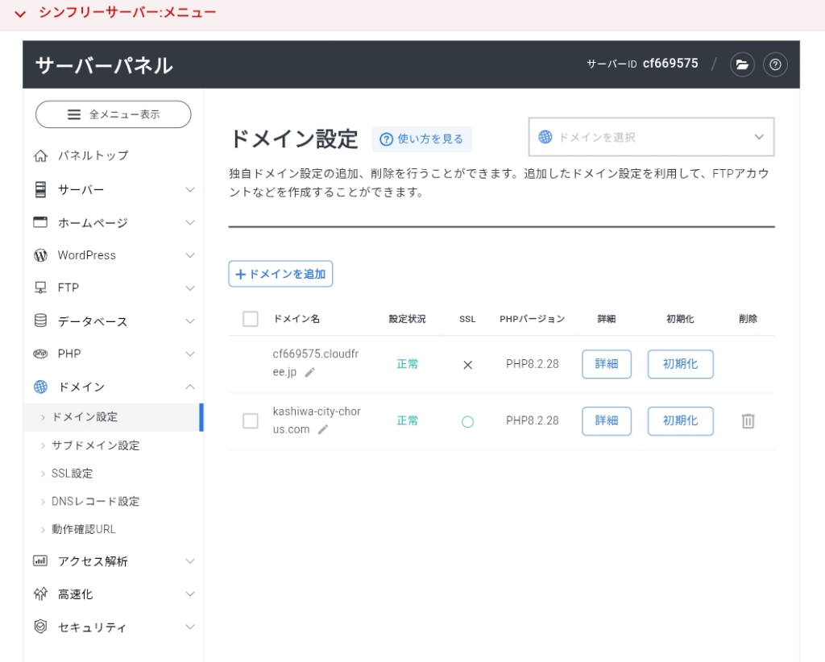Click the chart icon beside アクセス解析

point(40,561)
